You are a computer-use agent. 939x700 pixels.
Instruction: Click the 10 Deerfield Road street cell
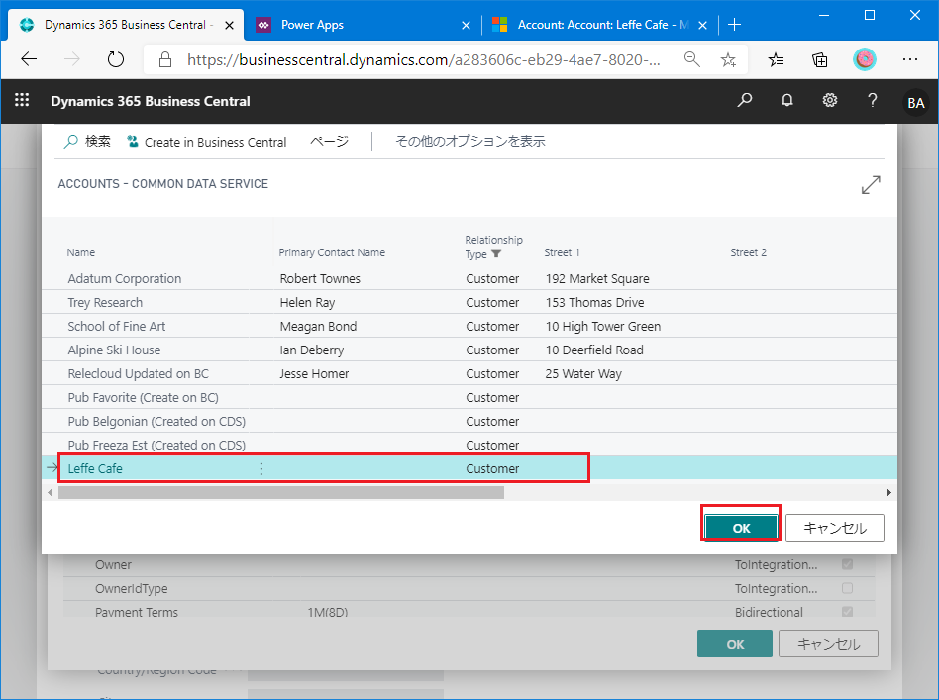(594, 350)
